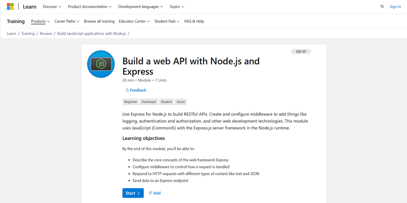Select the Azure tag
The width and height of the screenshot is (407, 203).
[181, 102]
